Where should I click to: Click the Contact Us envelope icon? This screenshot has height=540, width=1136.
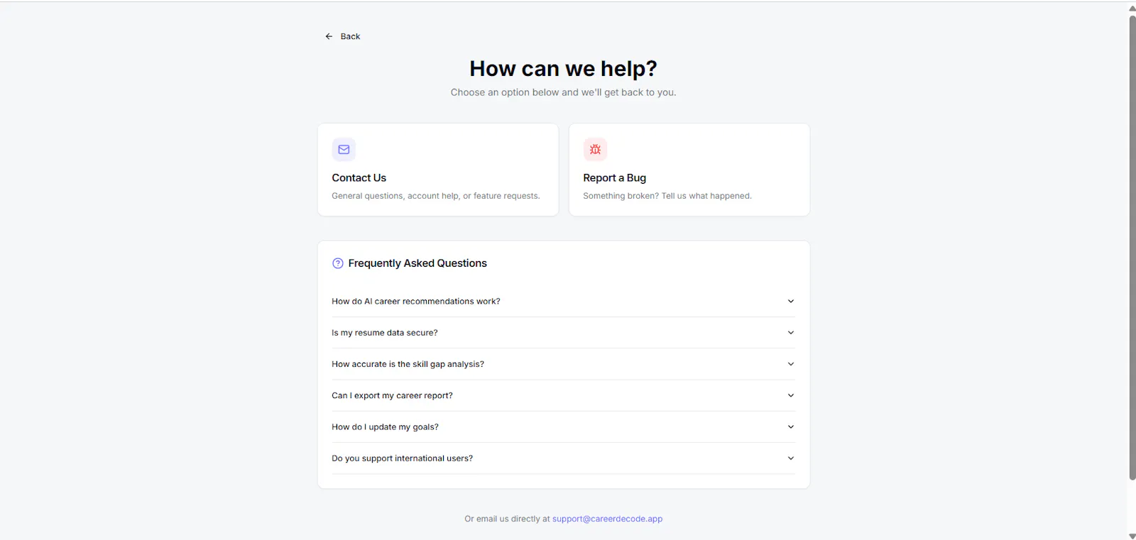[344, 150]
